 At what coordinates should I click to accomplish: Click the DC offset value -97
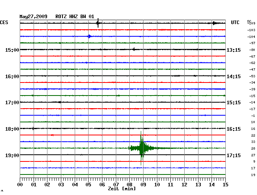click(x=252, y=43)
